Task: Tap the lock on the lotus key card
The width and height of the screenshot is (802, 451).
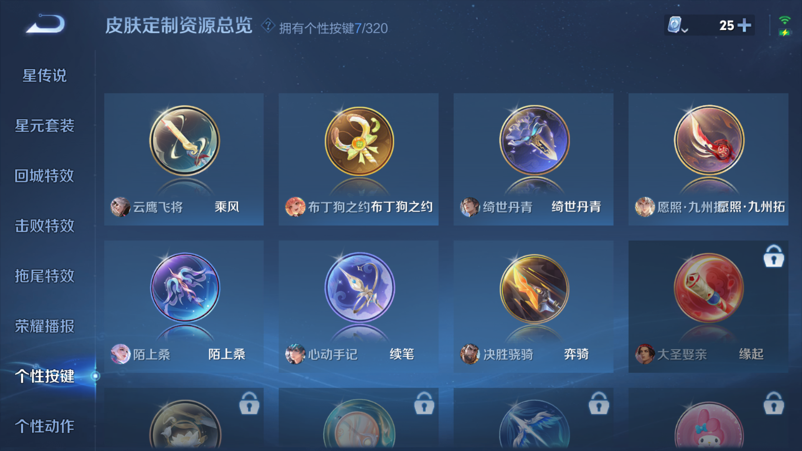Action: click(249, 403)
